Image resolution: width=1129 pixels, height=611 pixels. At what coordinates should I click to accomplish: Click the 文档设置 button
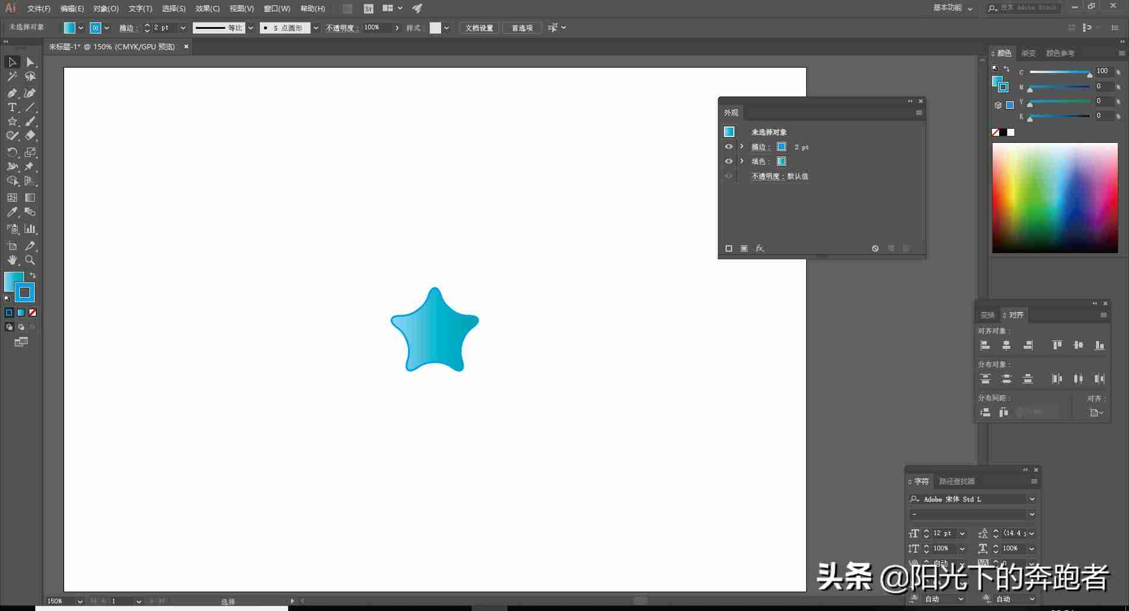479,28
